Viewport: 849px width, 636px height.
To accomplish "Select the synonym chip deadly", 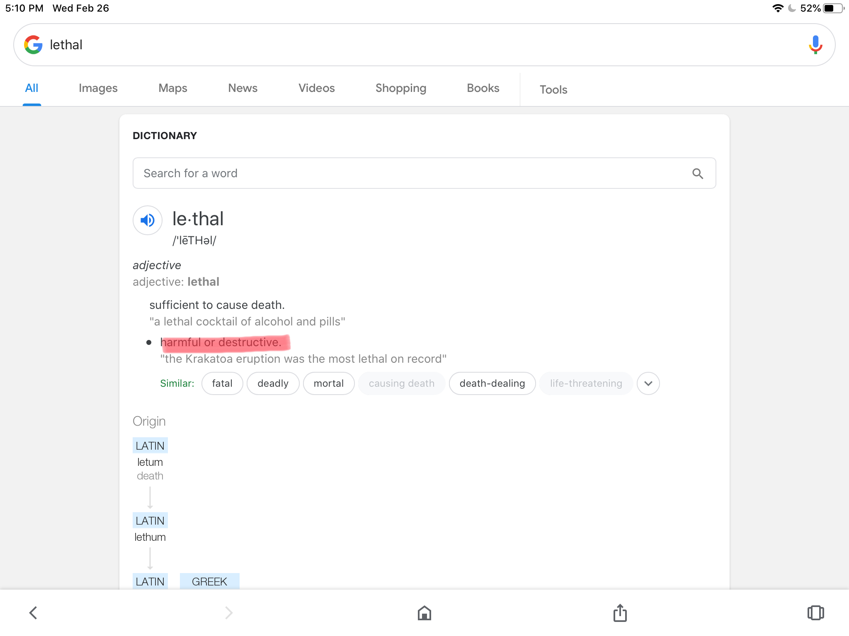I will pos(273,383).
